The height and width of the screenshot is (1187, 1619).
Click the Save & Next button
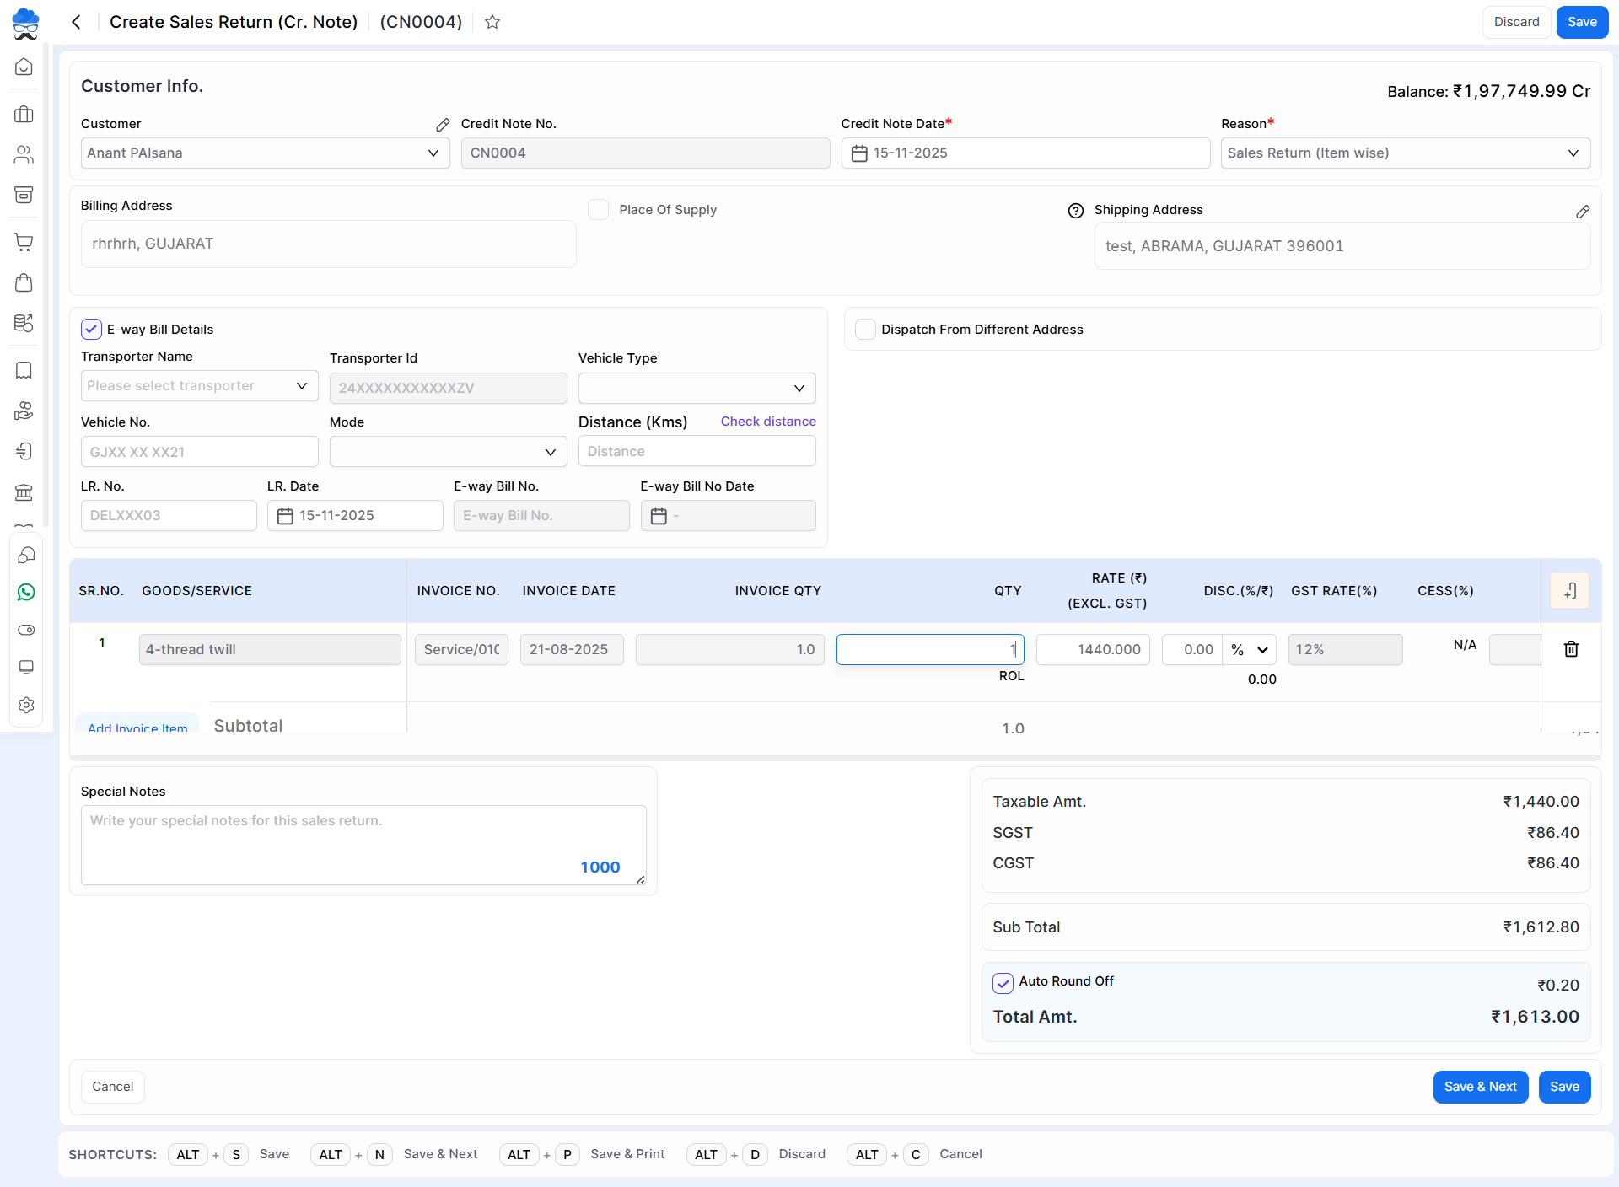[x=1480, y=1087]
